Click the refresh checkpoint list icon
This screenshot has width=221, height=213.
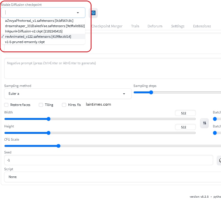93,13
